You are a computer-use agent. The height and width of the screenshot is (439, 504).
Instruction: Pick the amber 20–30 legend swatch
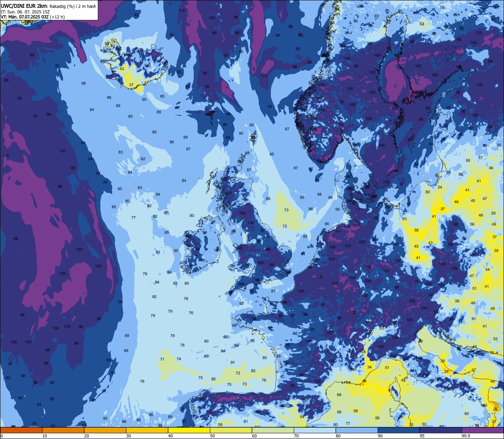point(105,430)
